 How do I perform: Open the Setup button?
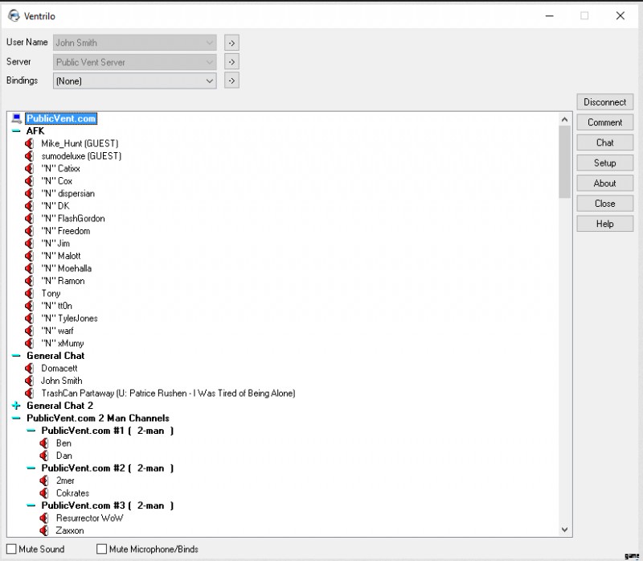click(605, 163)
